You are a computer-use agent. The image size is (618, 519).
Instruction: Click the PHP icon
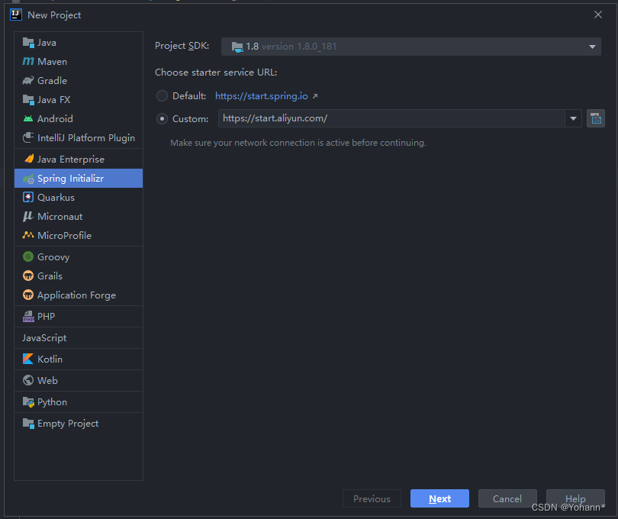[x=28, y=316]
